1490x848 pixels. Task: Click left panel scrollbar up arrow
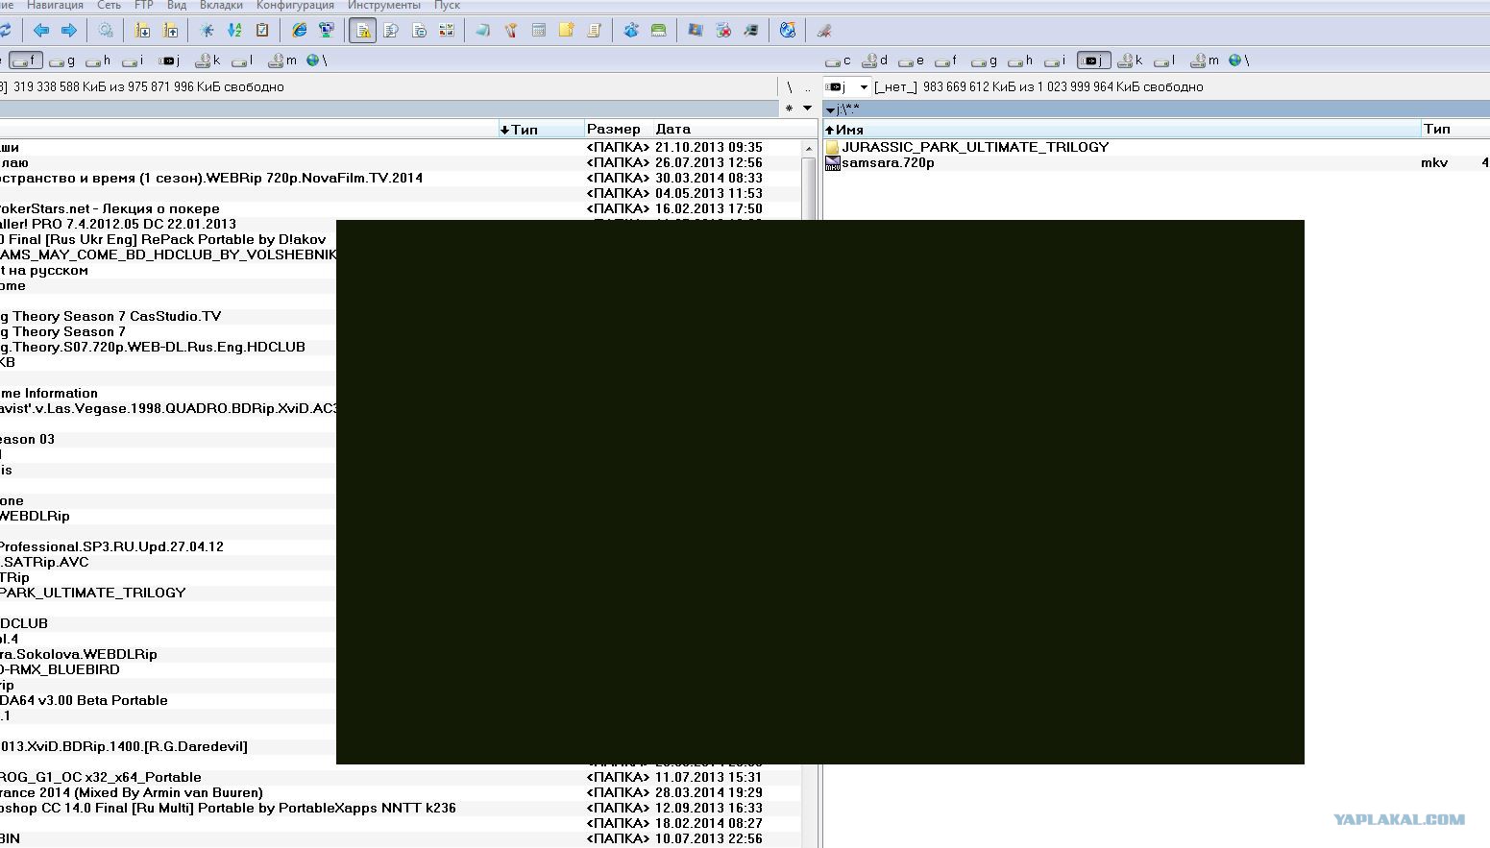[809, 148]
